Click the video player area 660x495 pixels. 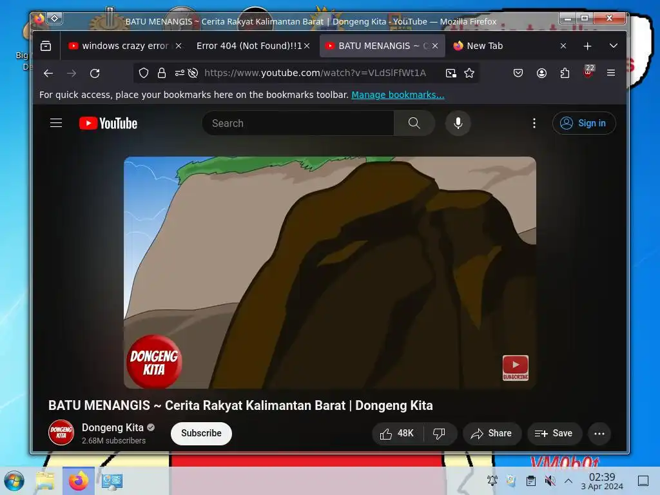coord(330,273)
